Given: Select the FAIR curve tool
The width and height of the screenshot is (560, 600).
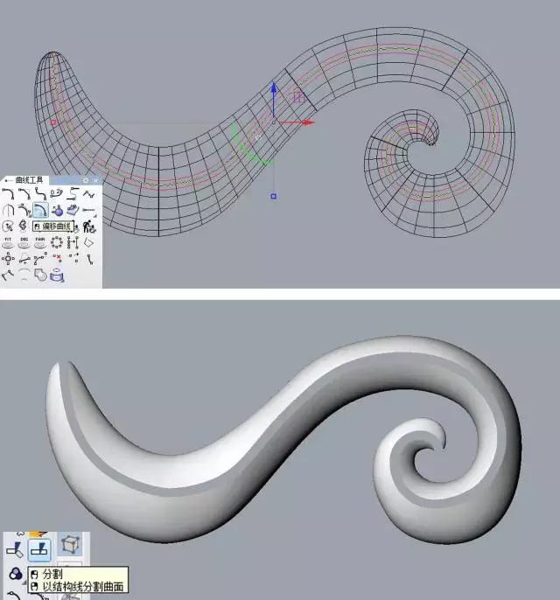Looking at the screenshot, I should pos(40,242).
